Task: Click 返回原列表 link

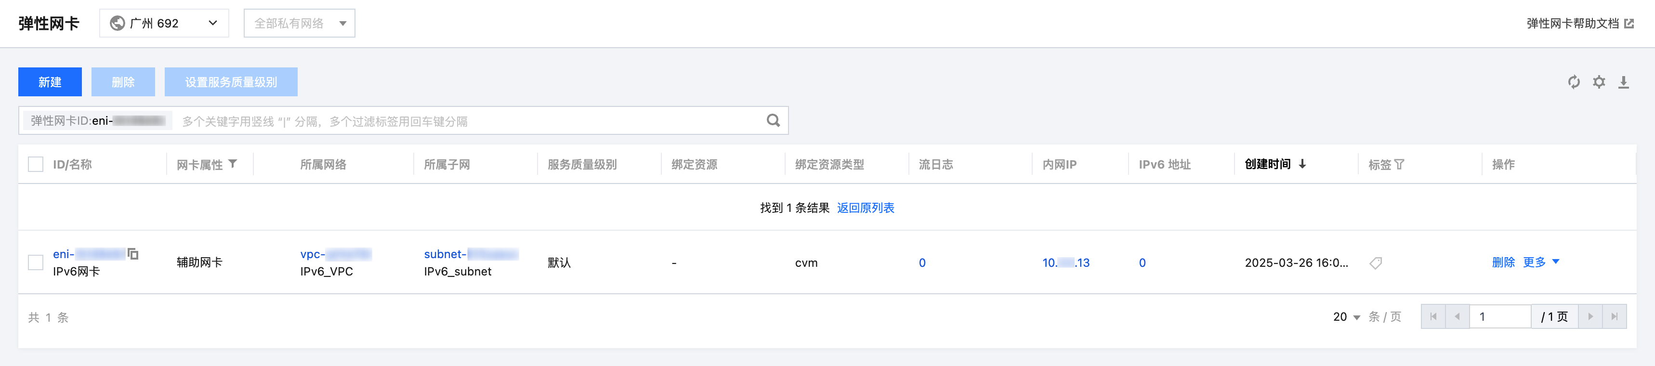Action: click(x=866, y=208)
